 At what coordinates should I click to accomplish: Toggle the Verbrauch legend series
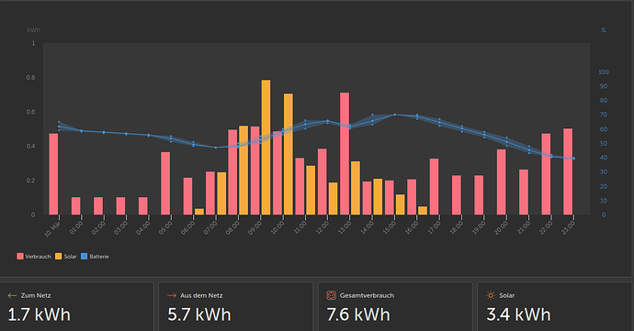click(x=34, y=257)
